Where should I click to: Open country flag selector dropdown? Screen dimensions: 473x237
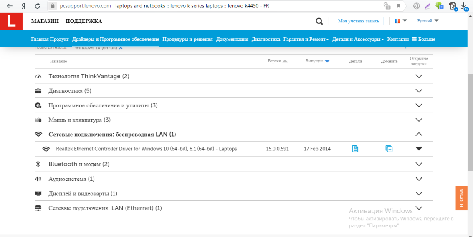(x=400, y=21)
